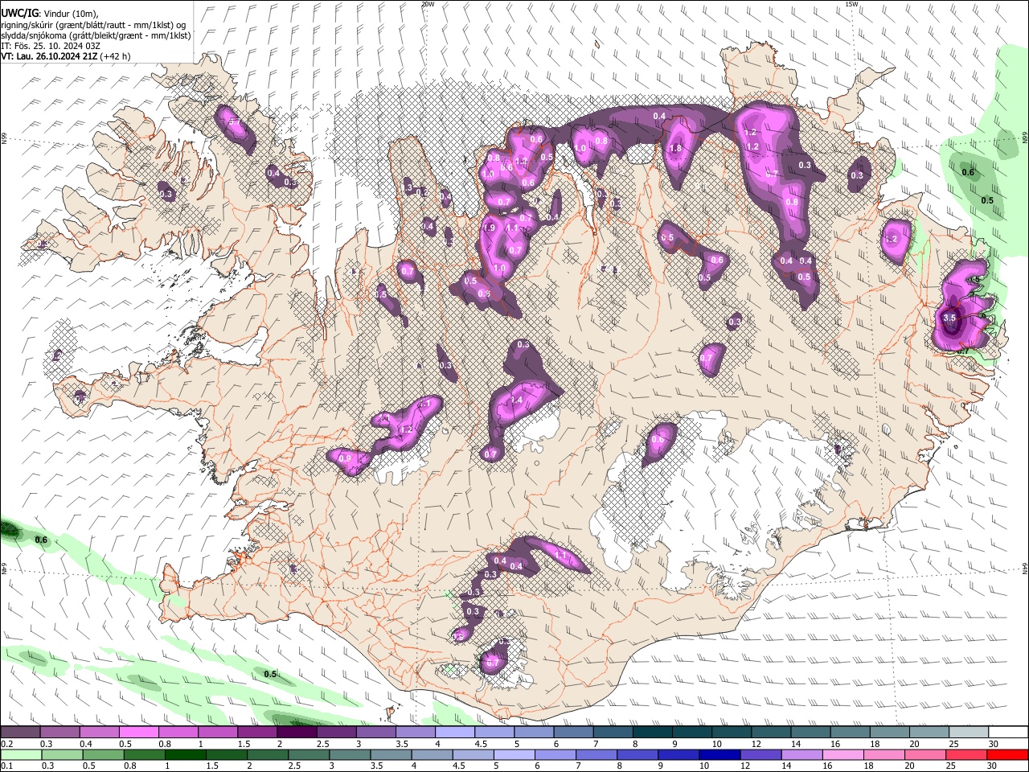Click the initial time line 'IT: Fös. 25. 10. 2024 03Z'
This screenshot has height=772, width=1029.
(50, 46)
